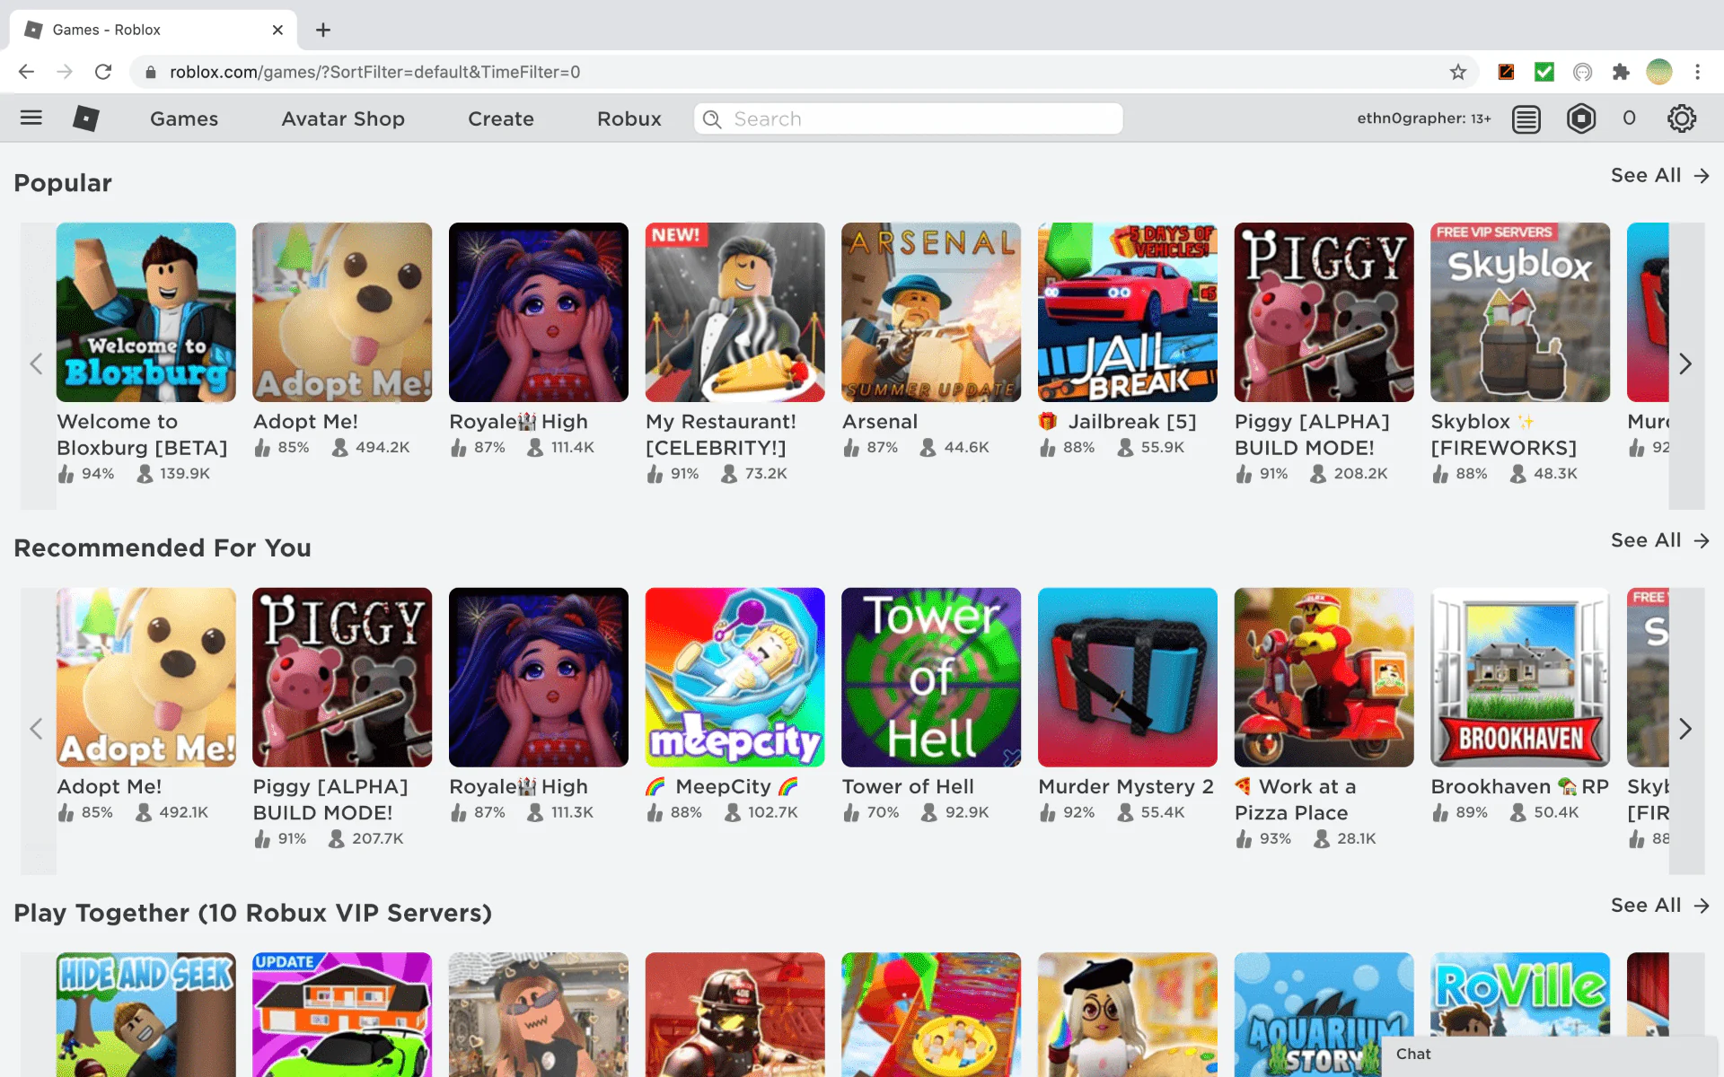
Task: Expand the Chat panel
Action: 1548,1054
